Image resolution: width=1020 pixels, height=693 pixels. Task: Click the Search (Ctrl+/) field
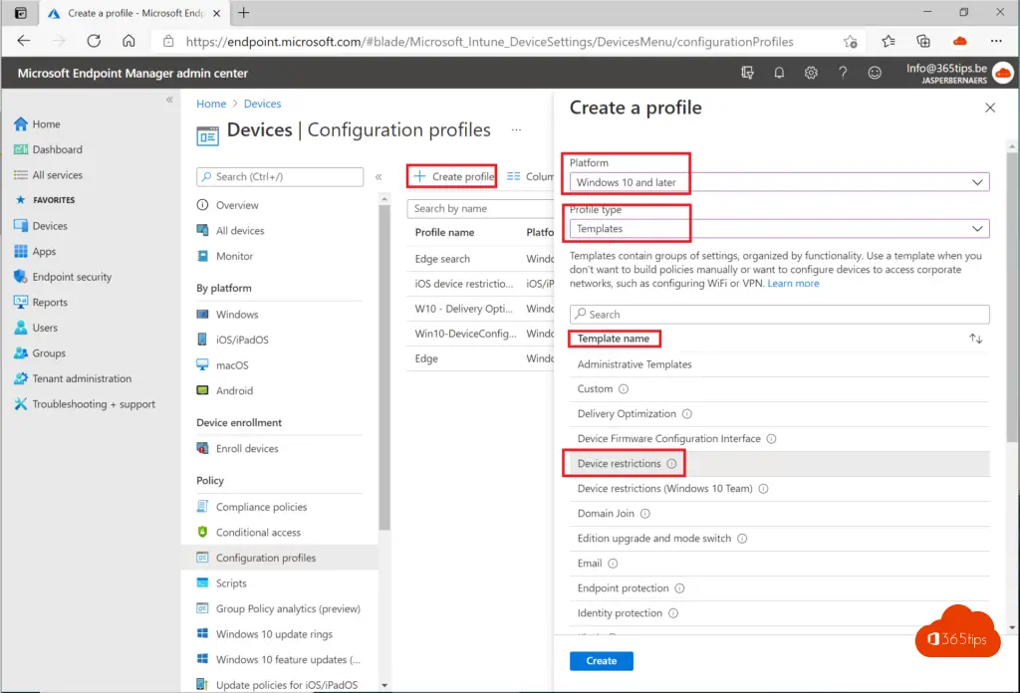280,177
